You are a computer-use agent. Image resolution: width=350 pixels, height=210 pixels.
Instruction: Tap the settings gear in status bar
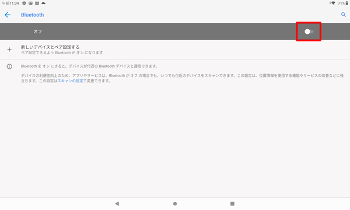(24, 3)
